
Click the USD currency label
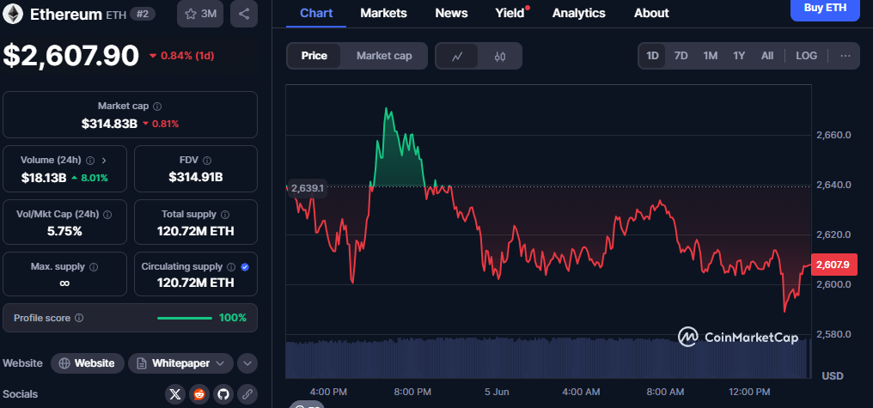click(x=833, y=376)
